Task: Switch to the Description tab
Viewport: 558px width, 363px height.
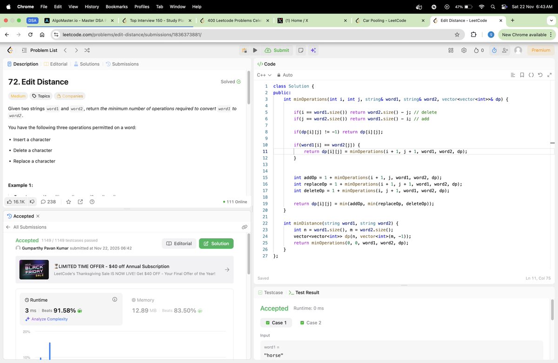Action: [23, 64]
